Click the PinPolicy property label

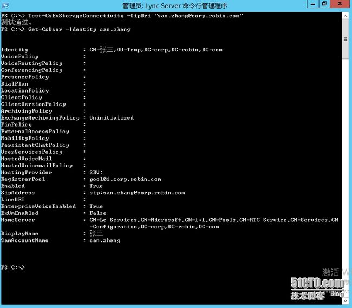16,124
